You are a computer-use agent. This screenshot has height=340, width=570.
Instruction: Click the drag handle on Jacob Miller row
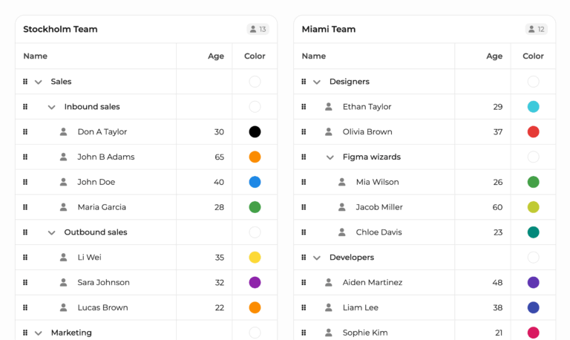tap(304, 207)
